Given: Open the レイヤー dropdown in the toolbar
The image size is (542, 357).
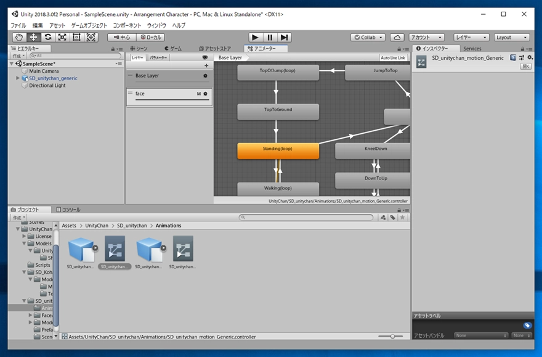Looking at the screenshot, I should coord(471,38).
